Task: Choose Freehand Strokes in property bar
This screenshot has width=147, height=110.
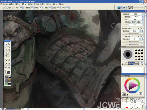Action: pos(8,8)
